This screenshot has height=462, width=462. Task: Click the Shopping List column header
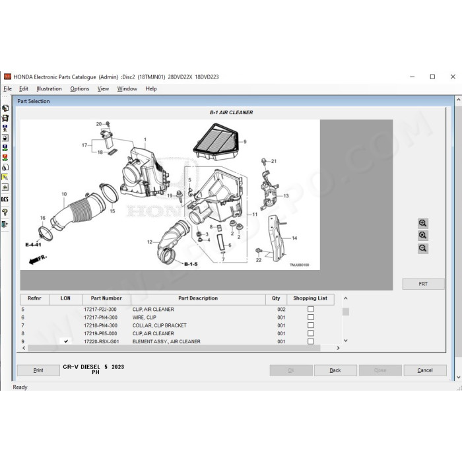coord(310,299)
